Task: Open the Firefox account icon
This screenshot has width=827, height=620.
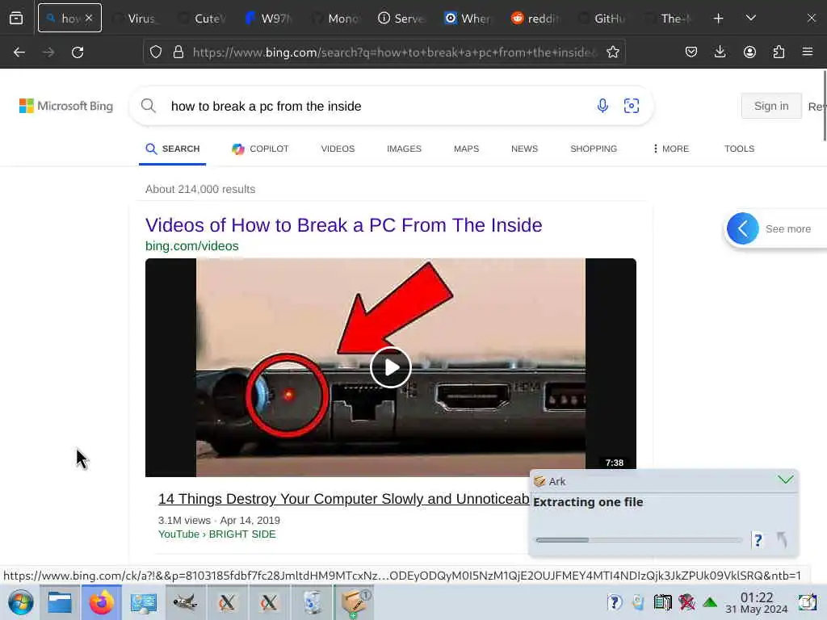Action: point(749,52)
